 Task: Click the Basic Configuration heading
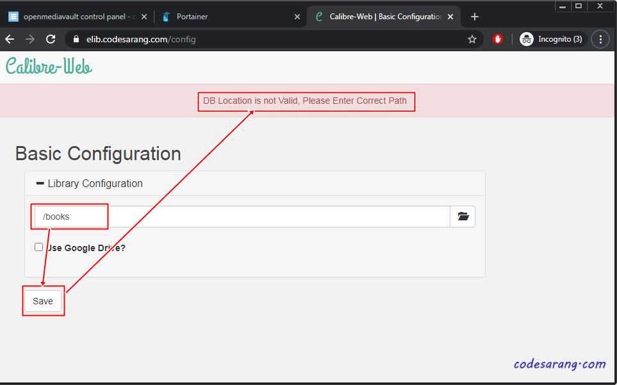tap(98, 153)
